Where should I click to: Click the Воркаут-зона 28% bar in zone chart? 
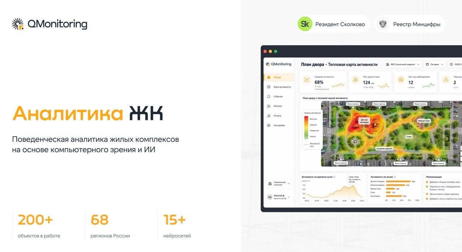pyautogui.click(x=390, y=189)
